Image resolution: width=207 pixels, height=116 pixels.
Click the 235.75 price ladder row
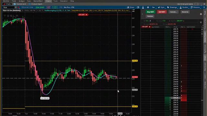[x=176, y=29]
